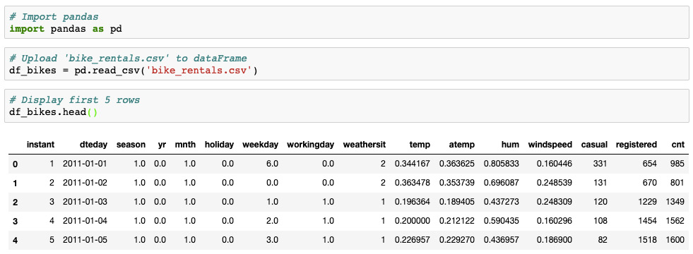Click the 'holiday' column header
Image resolution: width=693 pixels, height=254 pixels.
219,145
